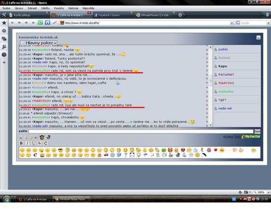The image size is (271, 209).
Task: Open the Google search engine dropdown arrow
Action: 268,23
